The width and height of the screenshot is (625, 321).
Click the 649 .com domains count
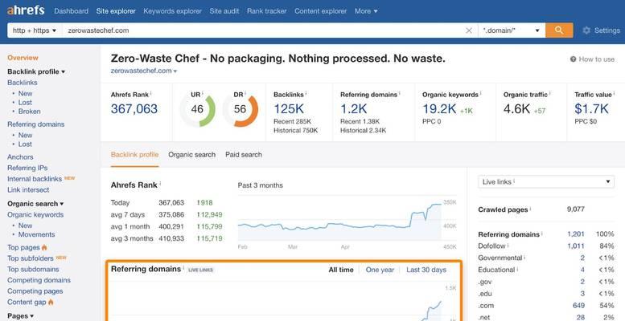coord(578,306)
